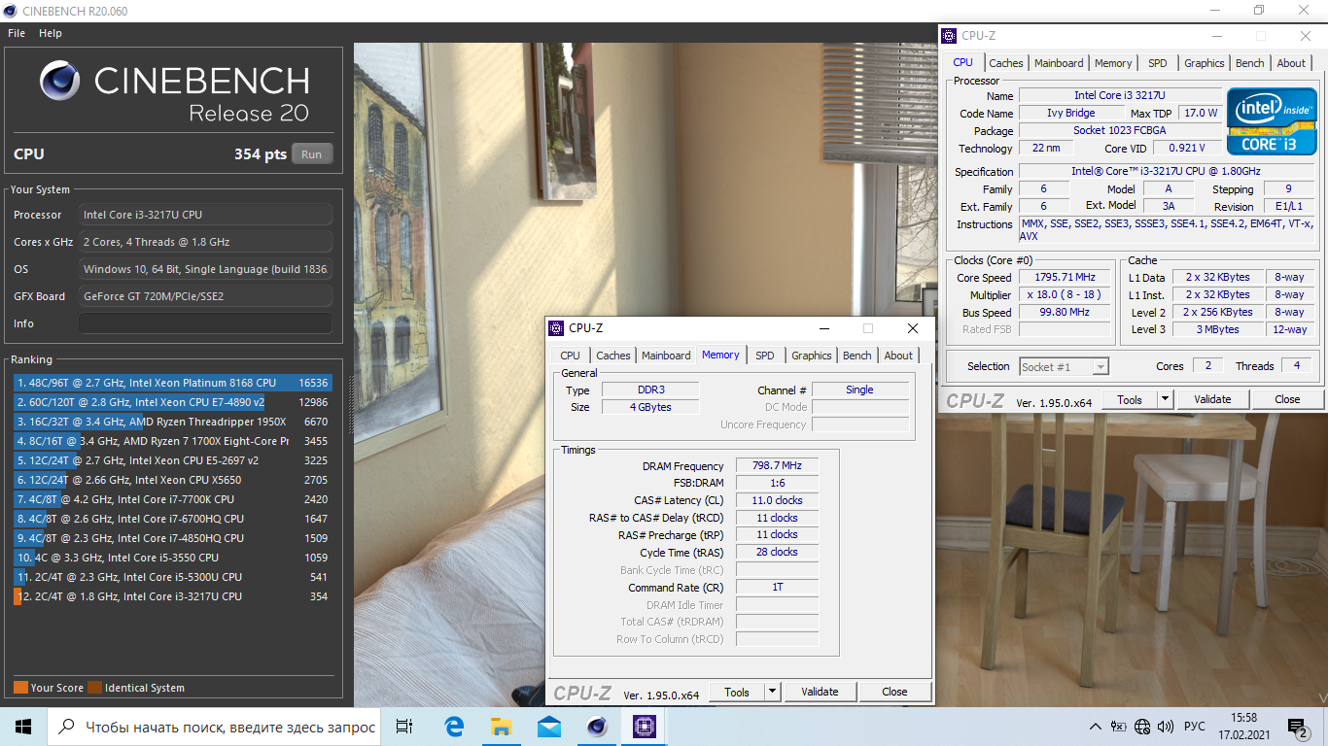Viewport: 1328px width, 746px height.
Task: Click CPU-Z title bar icon of front window
Action: pyautogui.click(x=556, y=328)
